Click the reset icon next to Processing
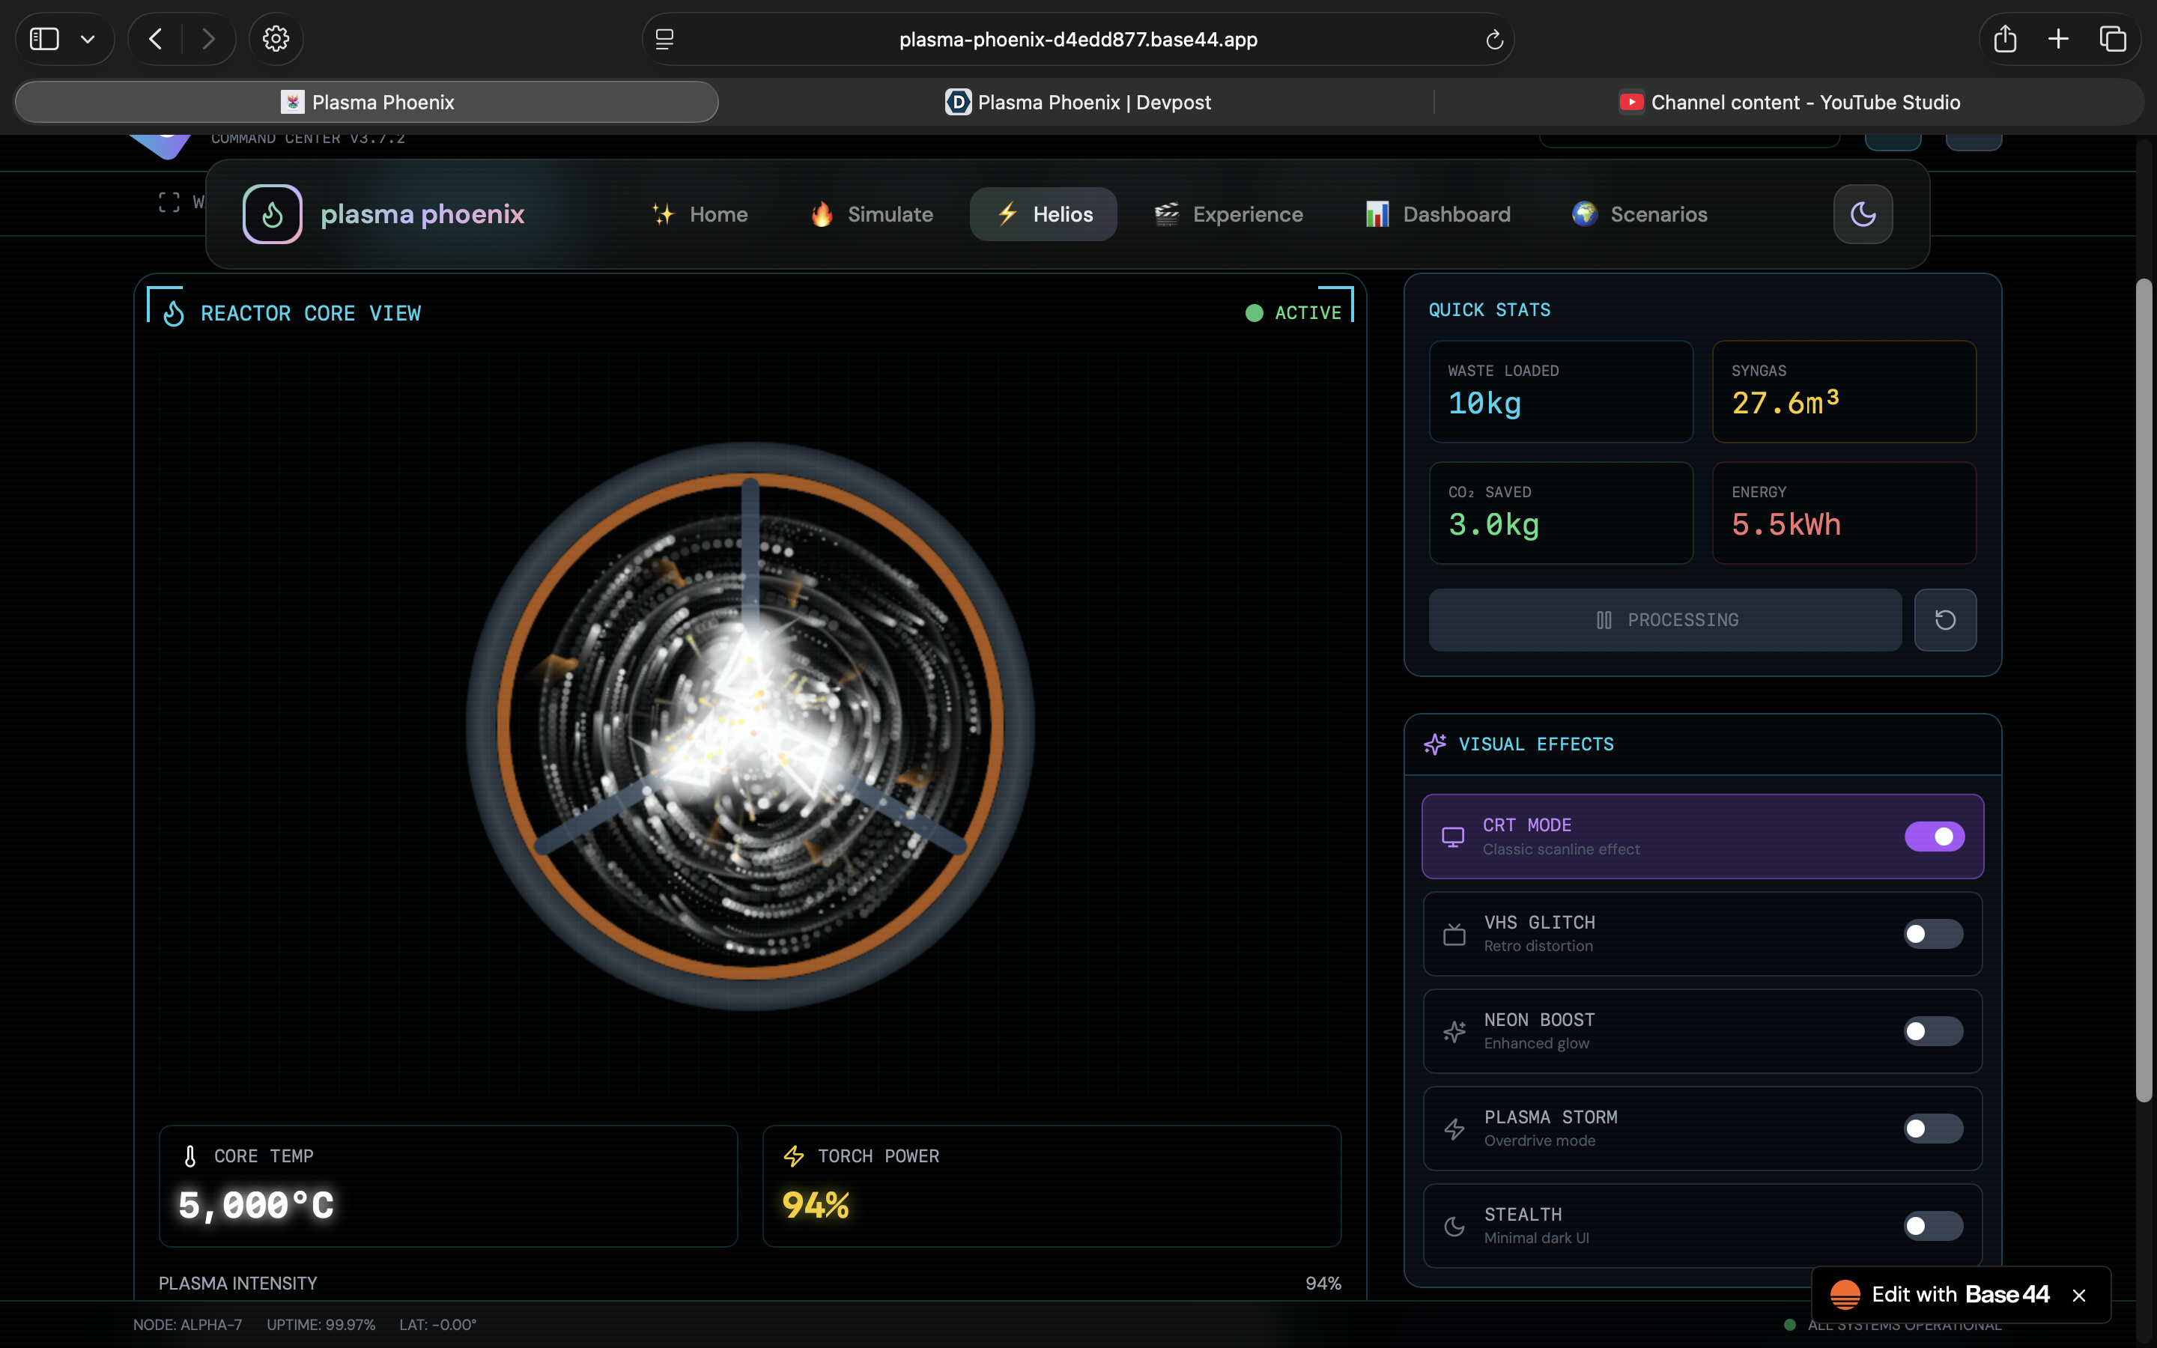The width and height of the screenshot is (2157, 1348). tap(1945, 619)
